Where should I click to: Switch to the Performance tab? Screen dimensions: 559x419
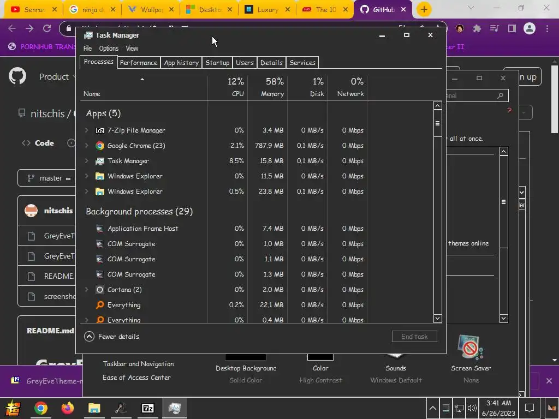[139, 63]
